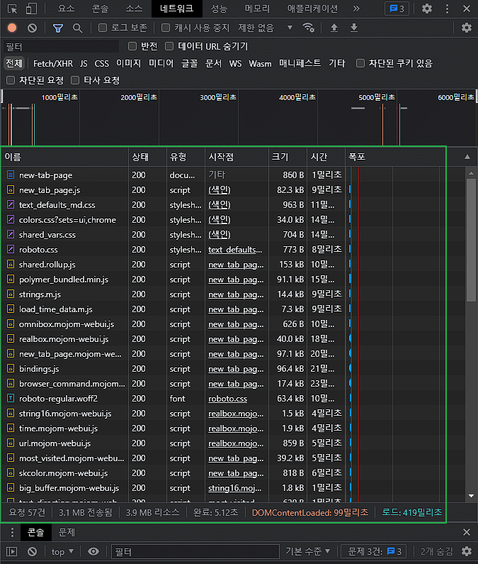The height and width of the screenshot is (564, 478).
Task: Check 차단된 쿠키 있음 option
Action: pos(360,63)
